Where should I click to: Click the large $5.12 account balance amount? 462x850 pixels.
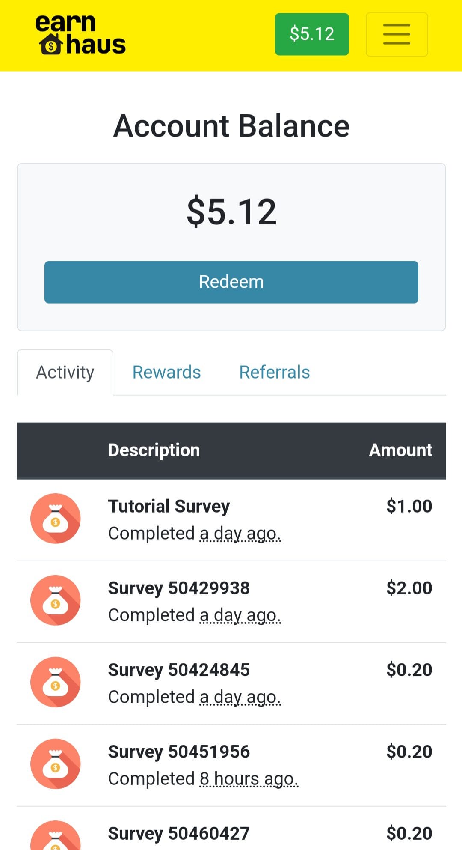[231, 212]
